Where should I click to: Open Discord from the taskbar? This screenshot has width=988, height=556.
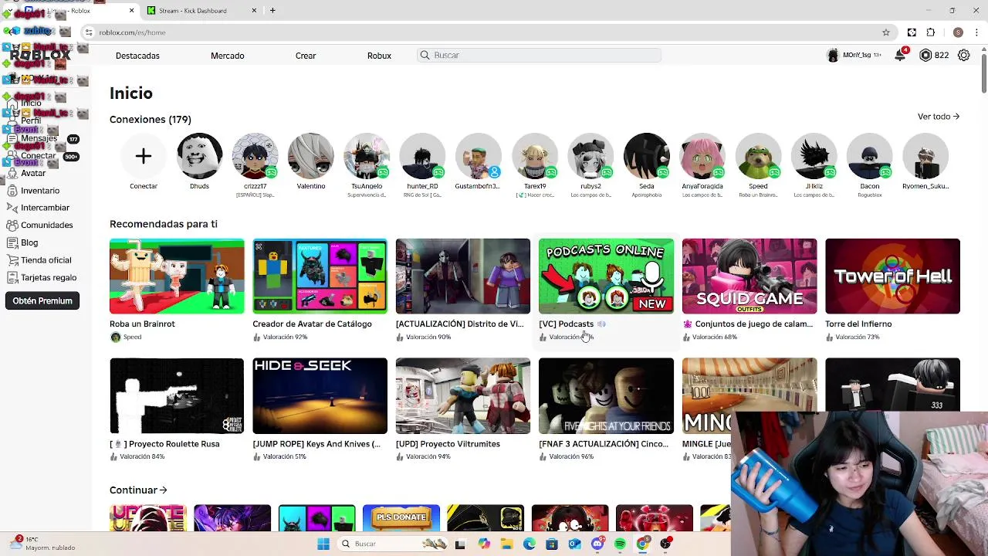coord(597,544)
